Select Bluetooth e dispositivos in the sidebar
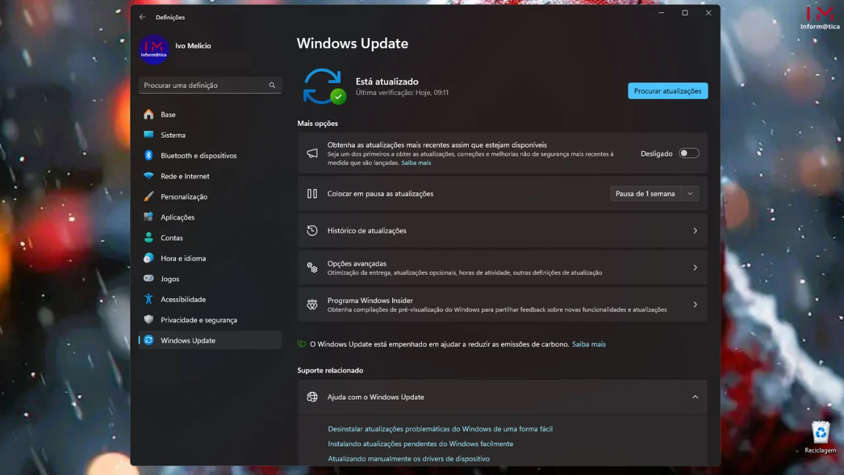 [x=210, y=155]
